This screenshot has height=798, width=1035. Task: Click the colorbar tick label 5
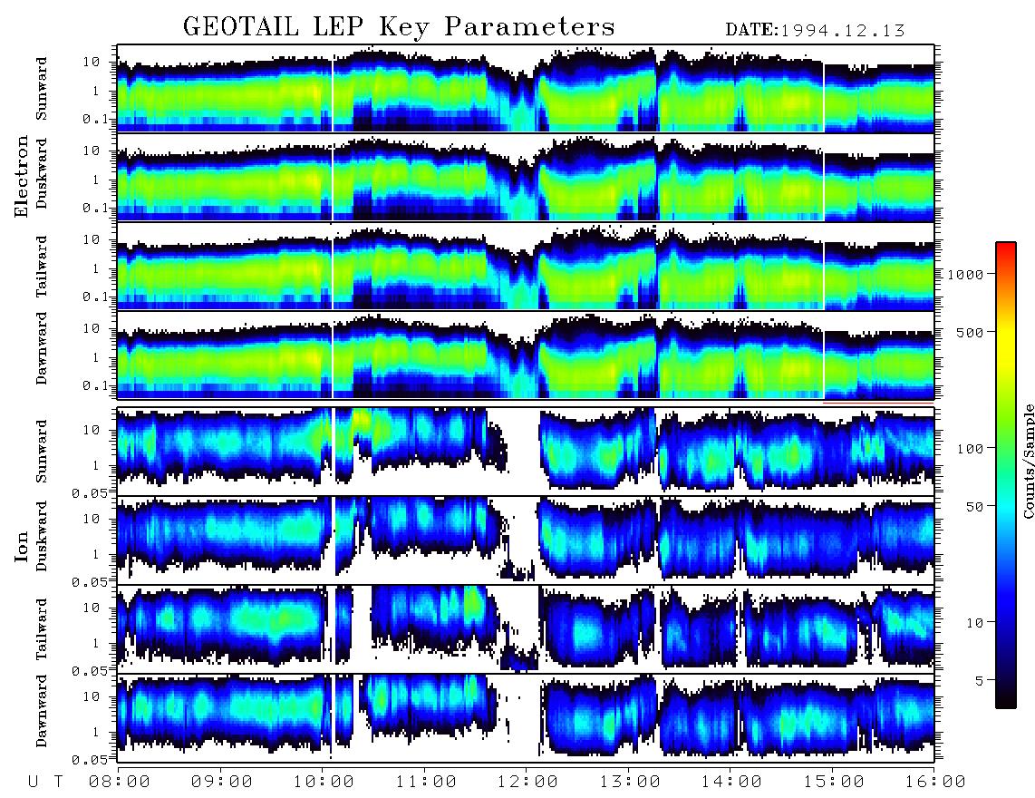(980, 680)
